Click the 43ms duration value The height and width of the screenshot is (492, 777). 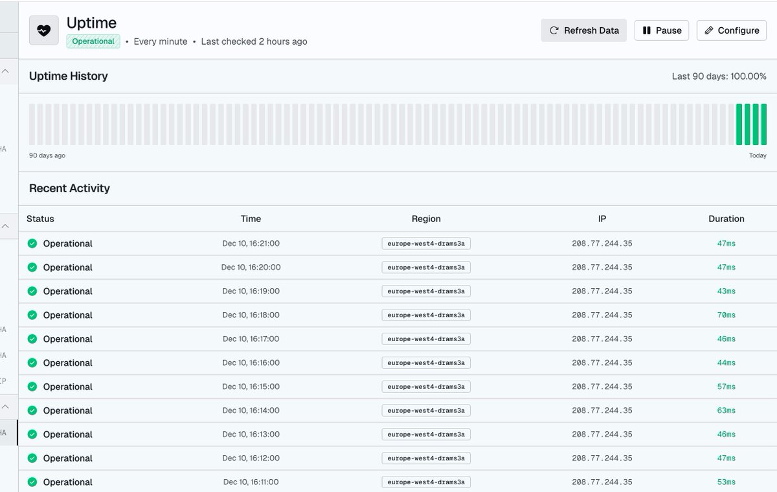pyautogui.click(x=726, y=291)
